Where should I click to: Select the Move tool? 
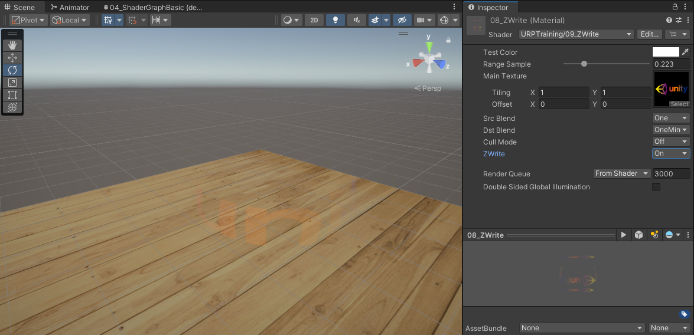pyautogui.click(x=12, y=57)
